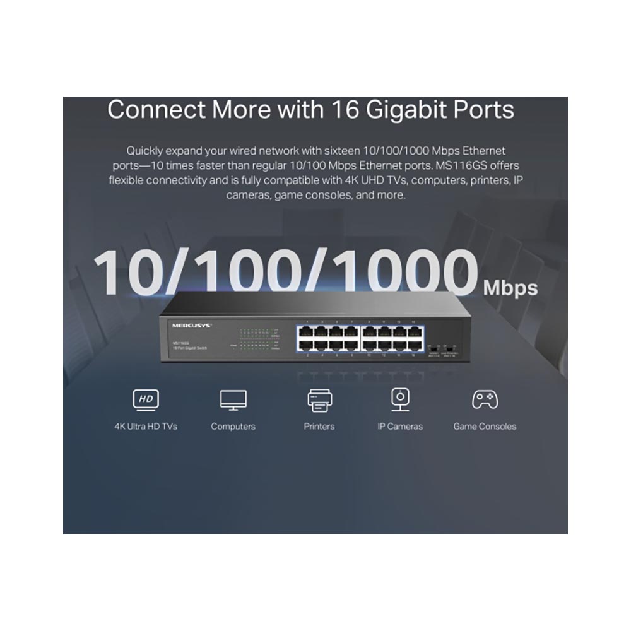
Task: Click the large "10/100/1000" speed text
Action: [286, 271]
